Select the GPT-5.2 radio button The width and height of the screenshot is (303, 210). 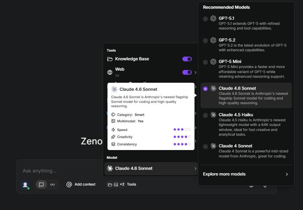pos(205,41)
